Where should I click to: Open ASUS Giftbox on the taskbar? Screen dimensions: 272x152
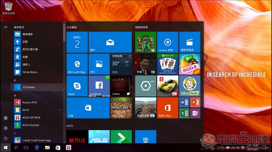pyautogui.click(x=69, y=147)
